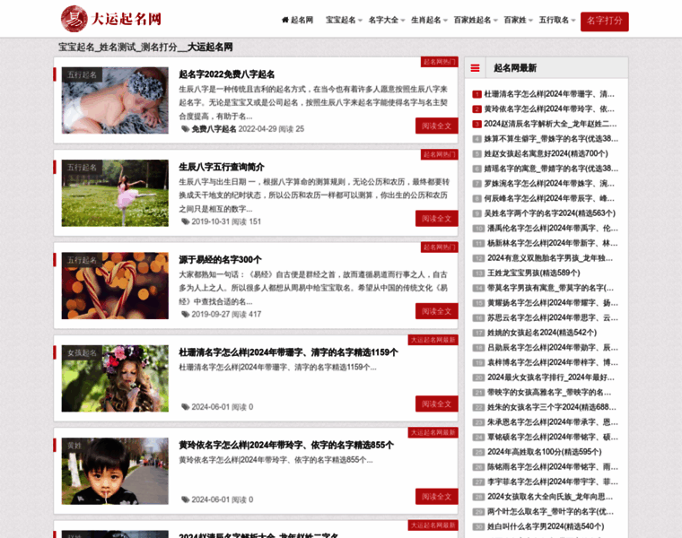The image size is (682, 538).
Task: Open sidebar item 潘禹伦名字怎么样
Action: [553, 228]
